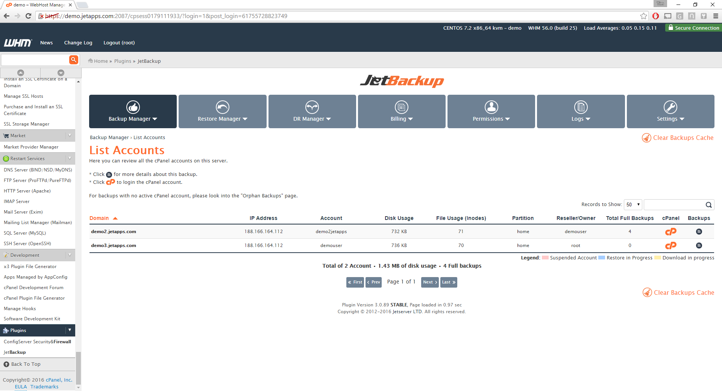Open the Change Log menu item
This screenshot has height=391, width=722.
coord(78,42)
